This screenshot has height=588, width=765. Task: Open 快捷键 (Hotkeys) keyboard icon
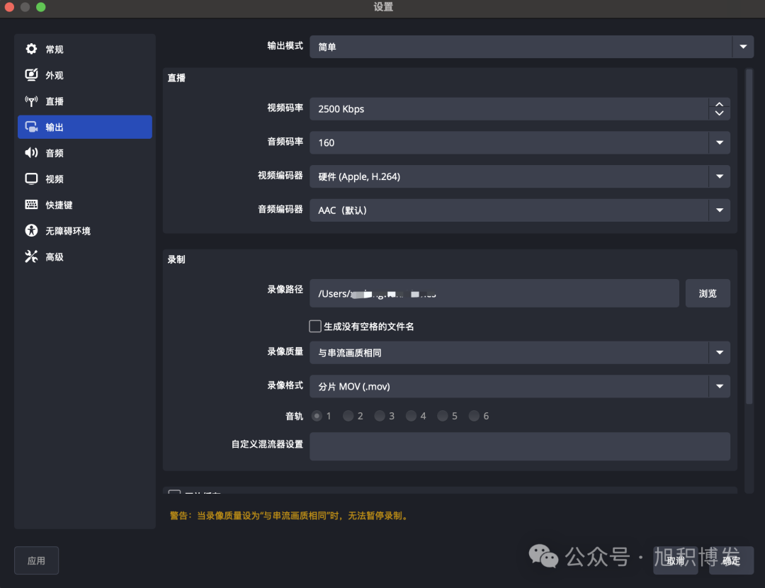pos(31,204)
